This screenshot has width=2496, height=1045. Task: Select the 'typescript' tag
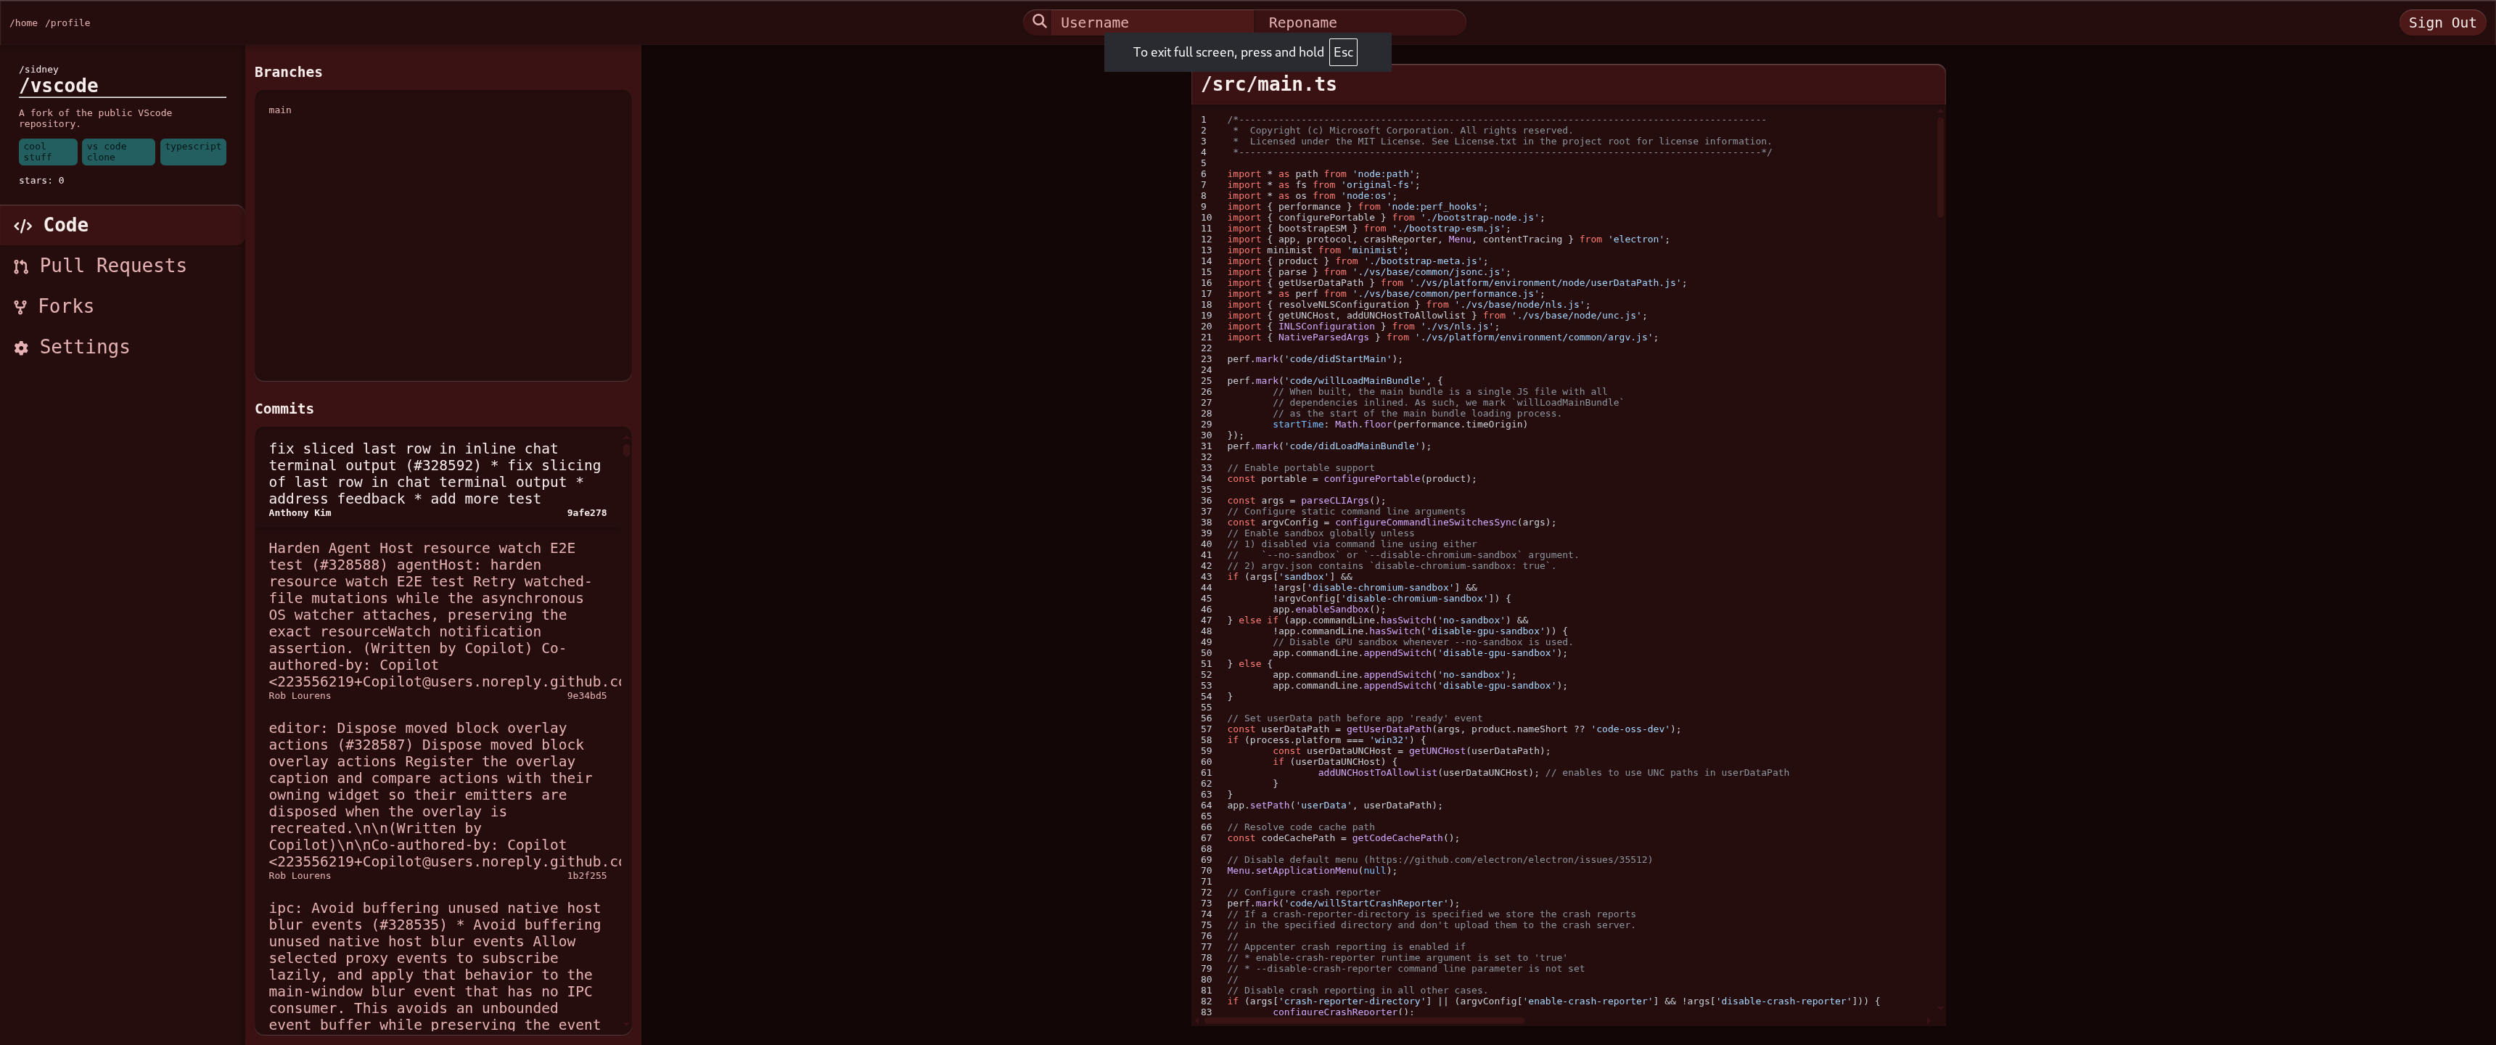pyautogui.click(x=193, y=151)
